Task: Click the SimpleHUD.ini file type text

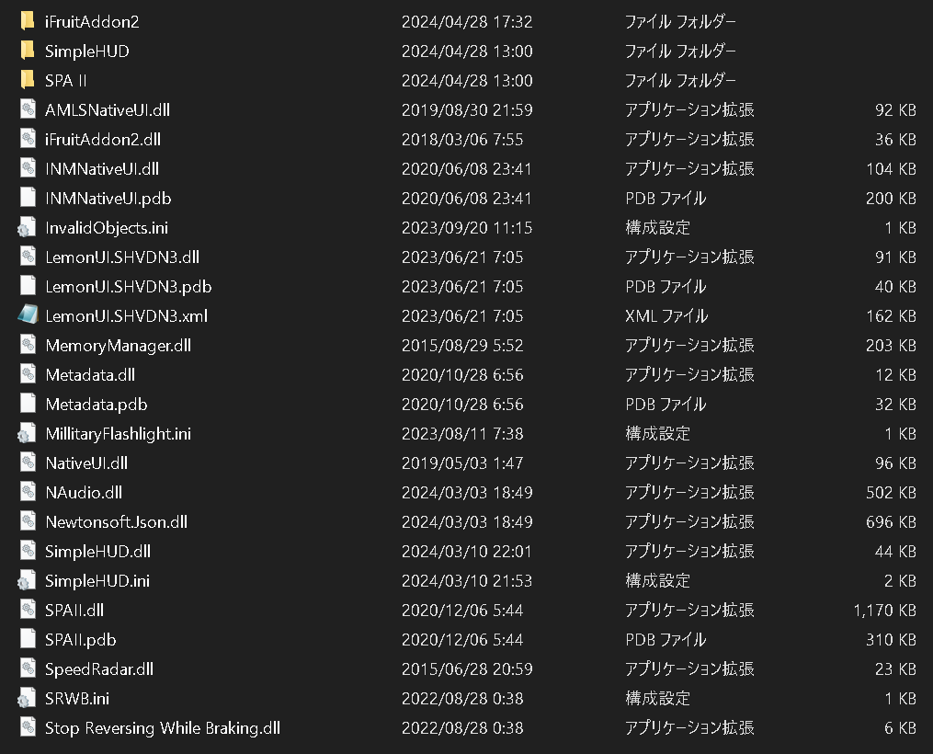Action: (657, 580)
